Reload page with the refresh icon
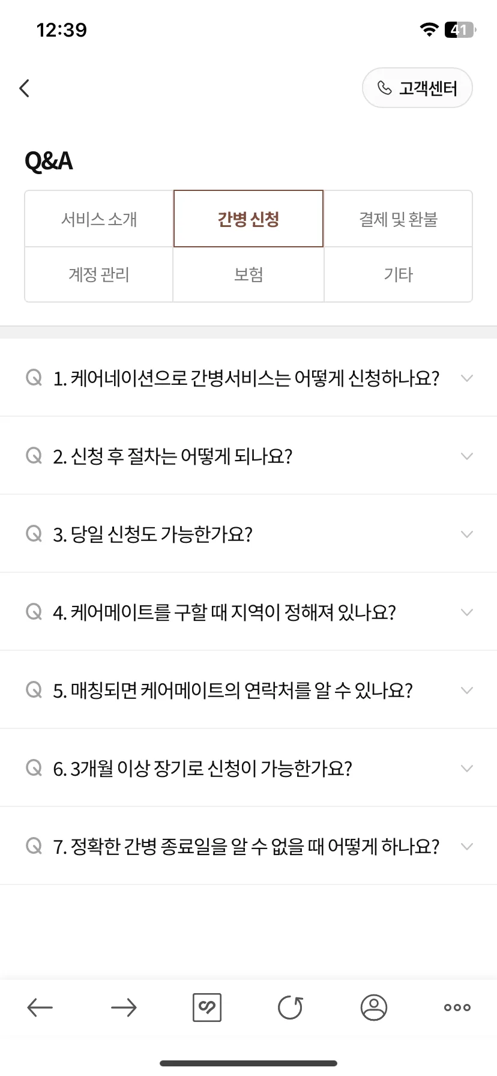Viewport: 497px width, 1076px height. [291, 1008]
